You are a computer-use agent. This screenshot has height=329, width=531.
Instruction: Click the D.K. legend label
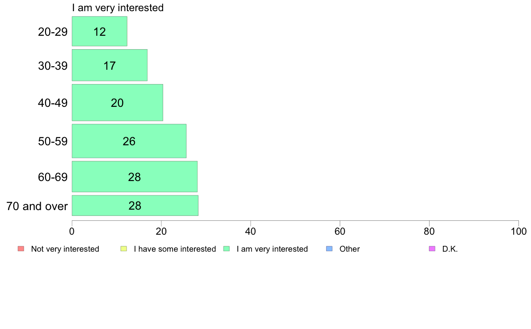[x=450, y=249]
